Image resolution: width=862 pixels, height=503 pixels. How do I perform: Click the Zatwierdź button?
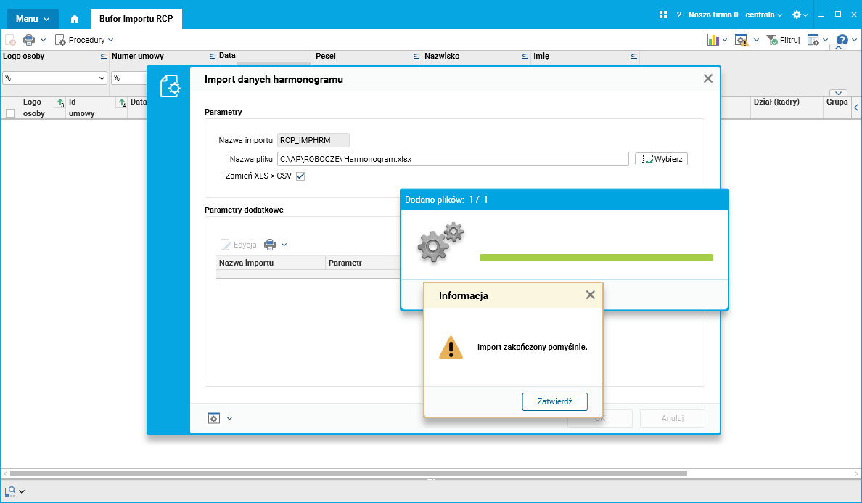tap(554, 401)
